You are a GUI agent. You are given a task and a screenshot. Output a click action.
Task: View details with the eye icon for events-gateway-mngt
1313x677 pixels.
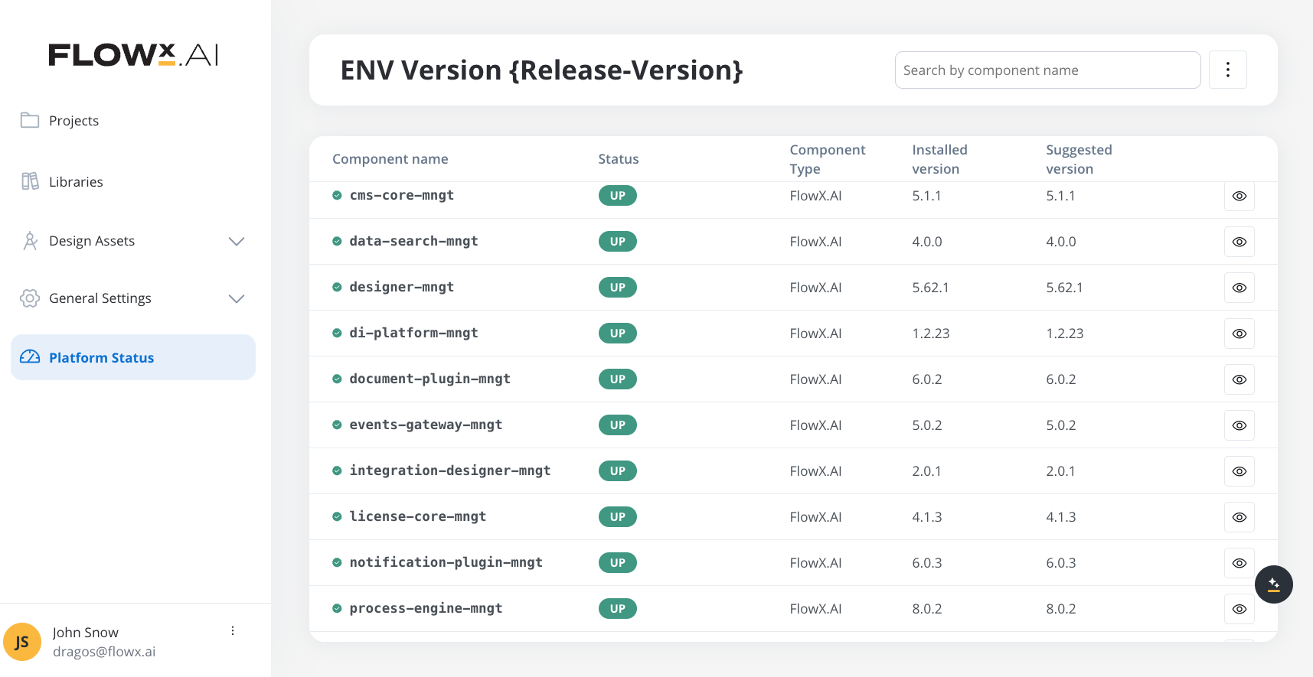tap(1240, 425)
